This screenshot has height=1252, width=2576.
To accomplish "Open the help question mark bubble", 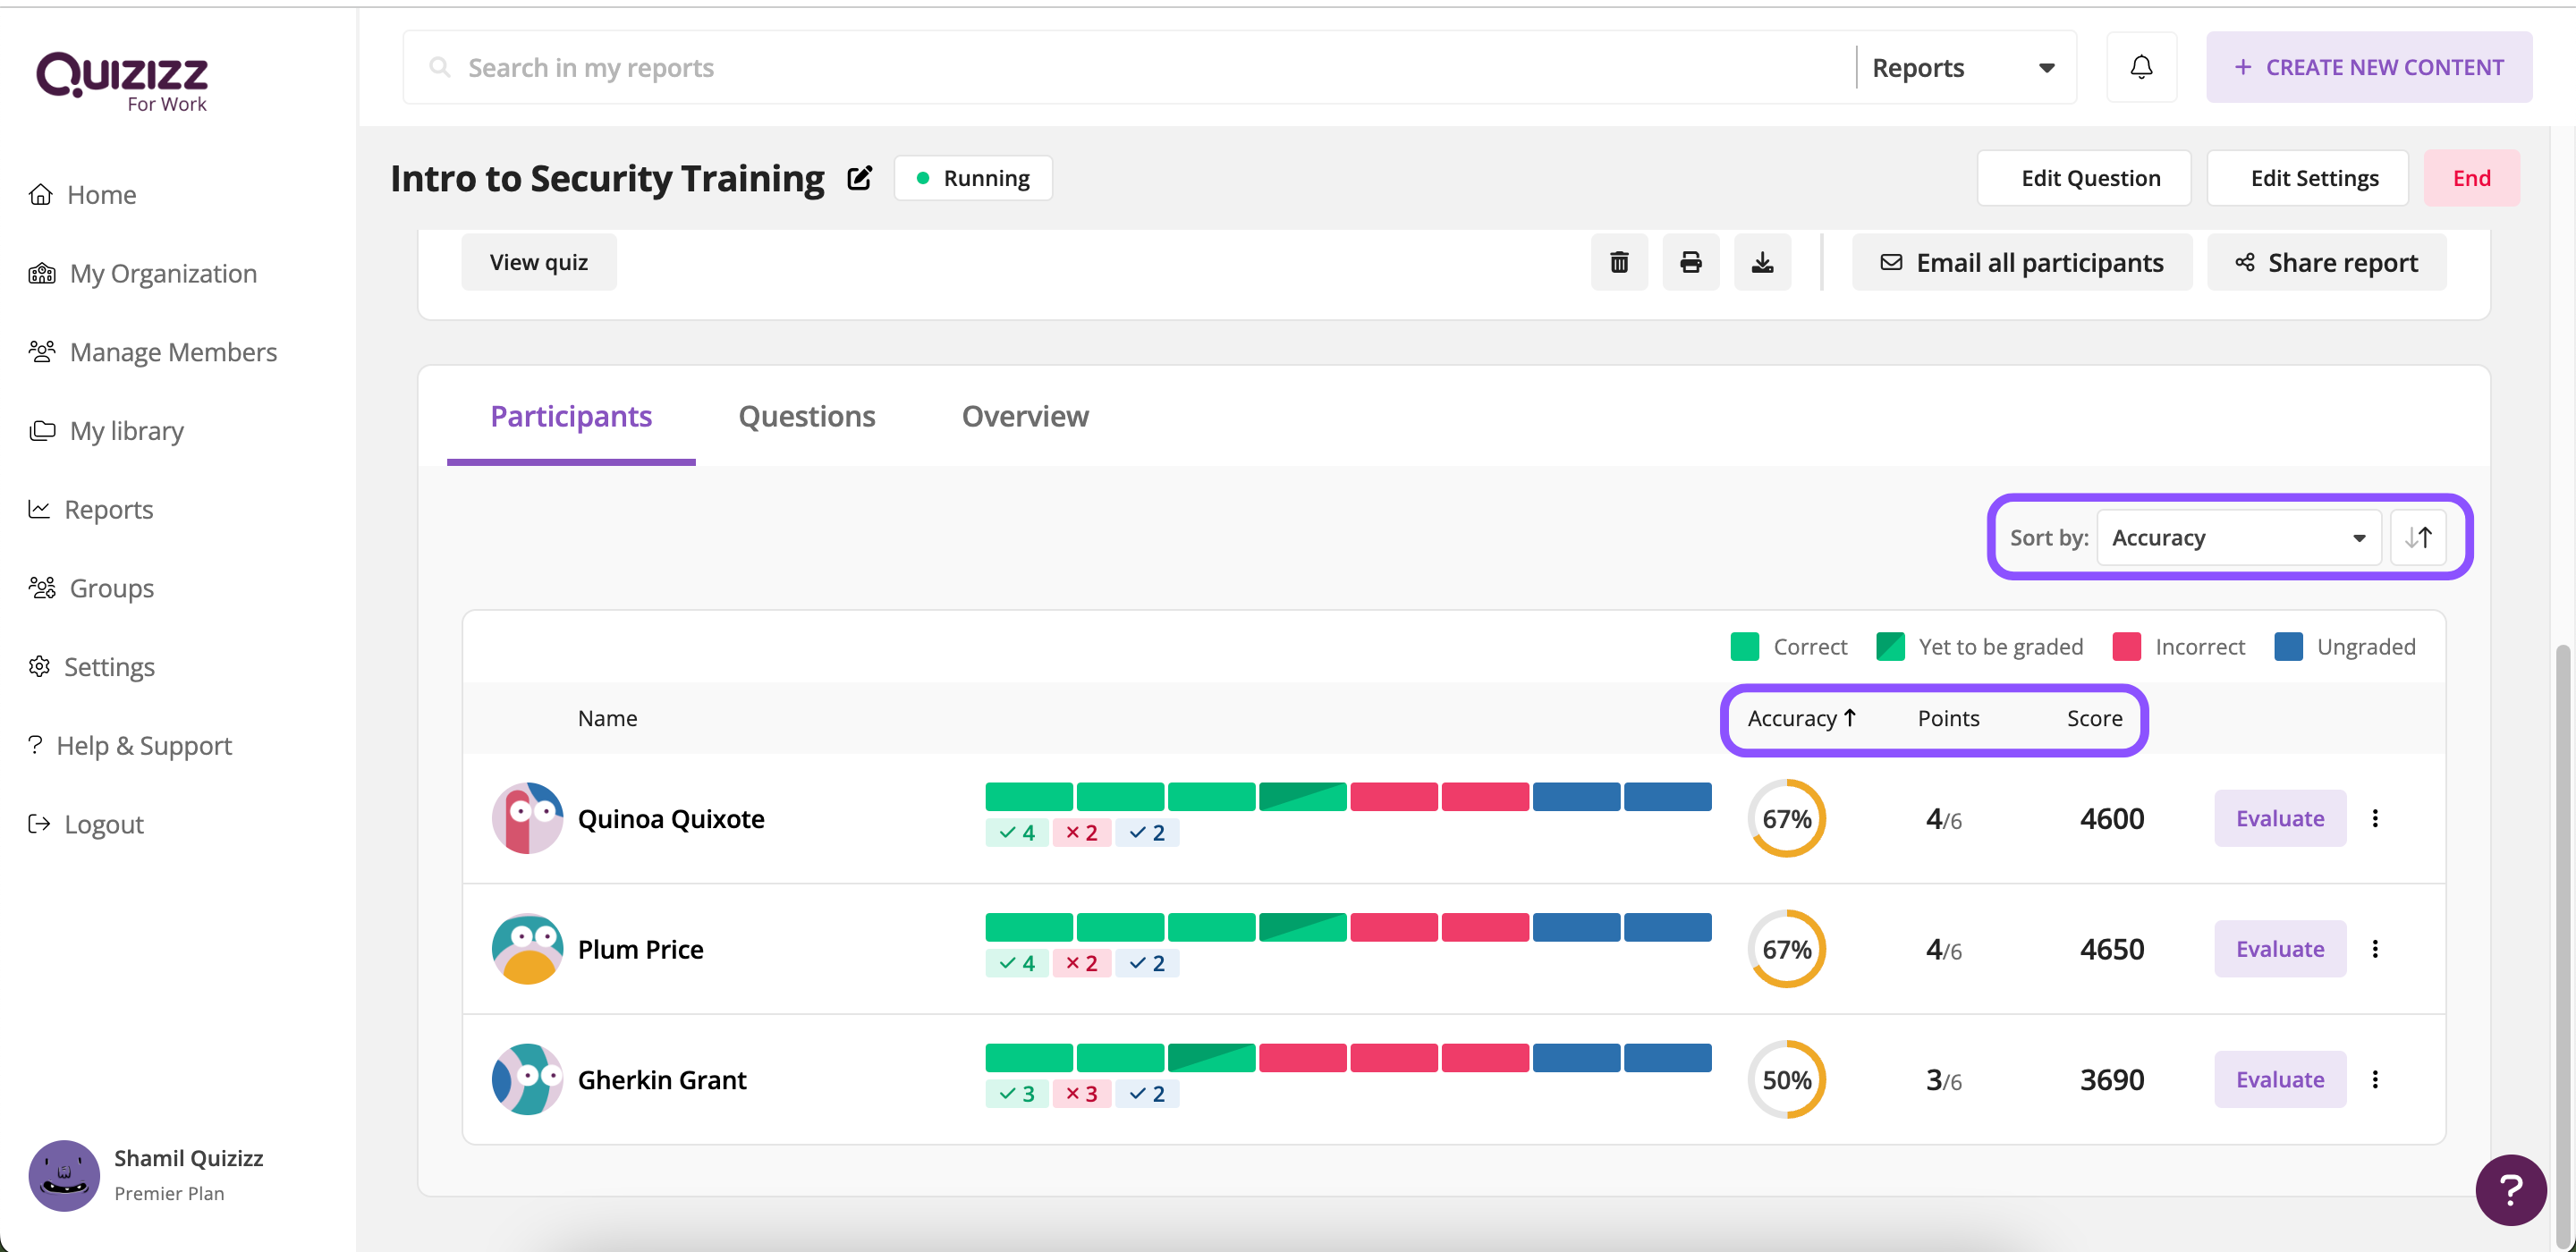I will pyautogui.click(x=2510, y=1189).
